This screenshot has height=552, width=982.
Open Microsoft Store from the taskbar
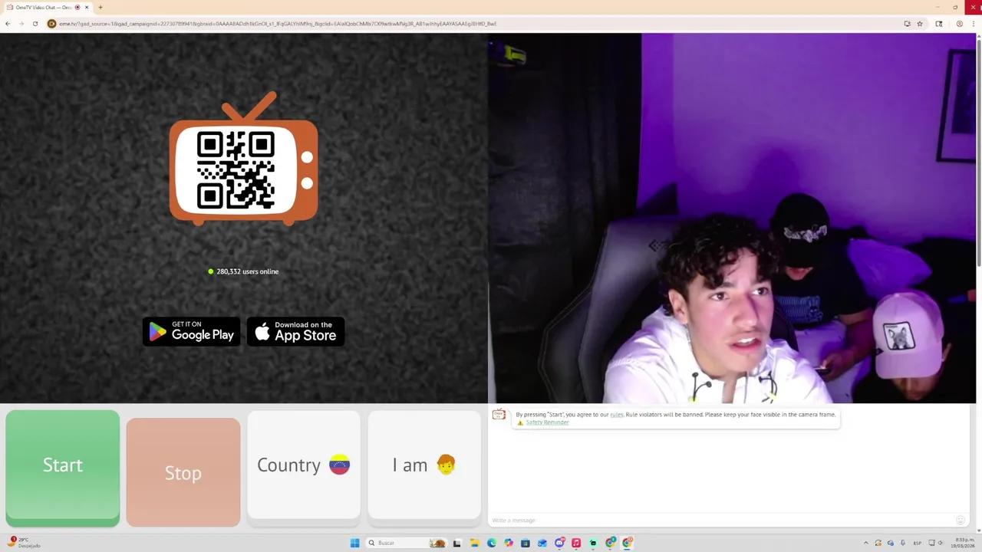[526, 543]
